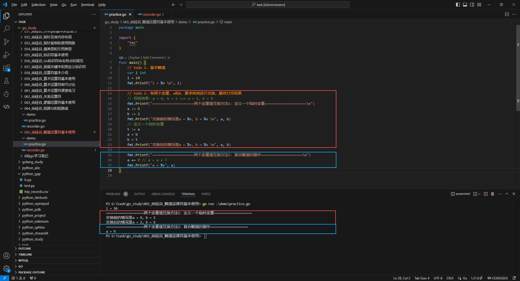The width and height of the screenshot is (520, 281).
Task: Toggle the primary side bar visibility
Action: (x=458, y=5)
